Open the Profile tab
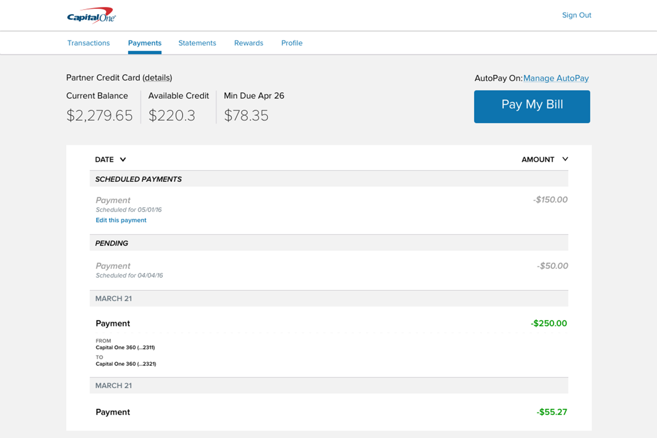This screenshot has height=438, width=657. click(292, 43)
